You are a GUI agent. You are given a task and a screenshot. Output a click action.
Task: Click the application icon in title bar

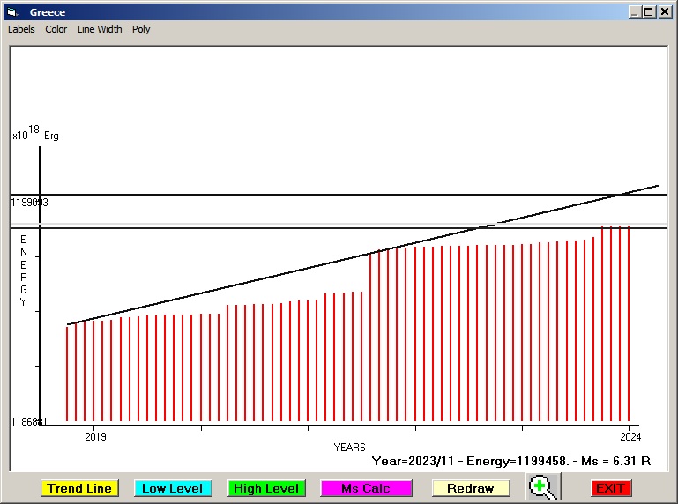pyautogui.click(x=12, y=12)
